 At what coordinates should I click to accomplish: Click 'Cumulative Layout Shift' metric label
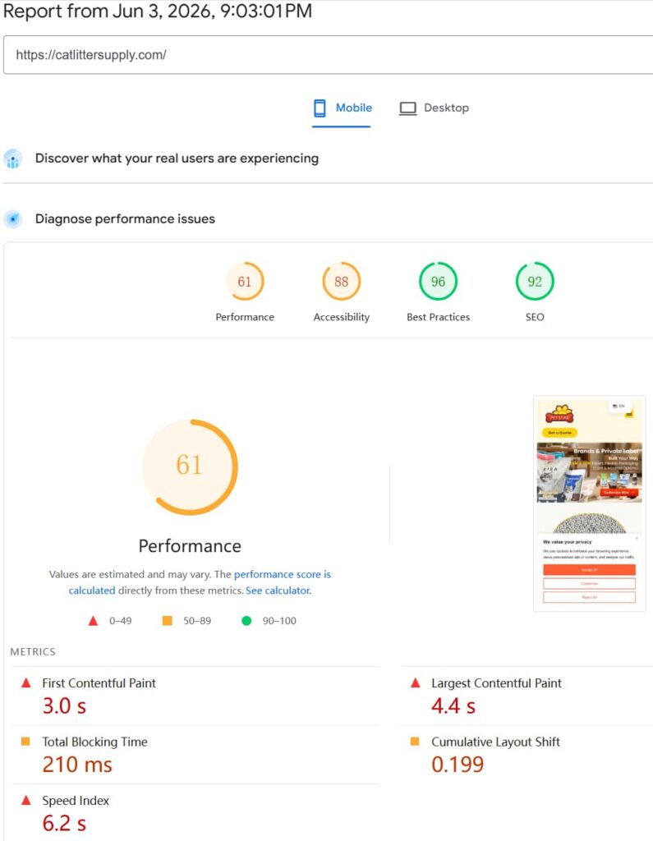click(496, 742)
